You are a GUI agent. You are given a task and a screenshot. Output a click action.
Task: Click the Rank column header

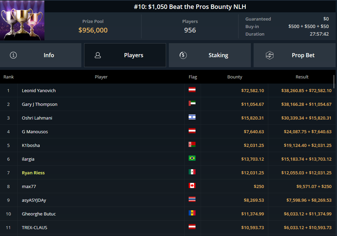9,77
